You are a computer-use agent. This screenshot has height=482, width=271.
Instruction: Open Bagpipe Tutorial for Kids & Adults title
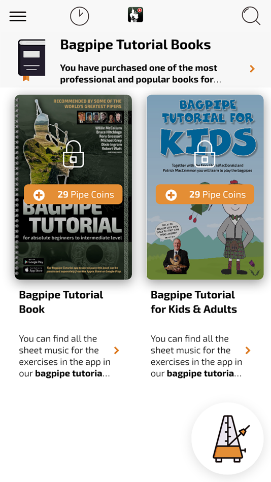click(x=194, y=302)
